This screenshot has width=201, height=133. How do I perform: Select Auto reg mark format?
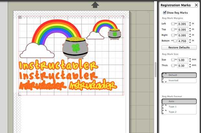tap(179, 101)
